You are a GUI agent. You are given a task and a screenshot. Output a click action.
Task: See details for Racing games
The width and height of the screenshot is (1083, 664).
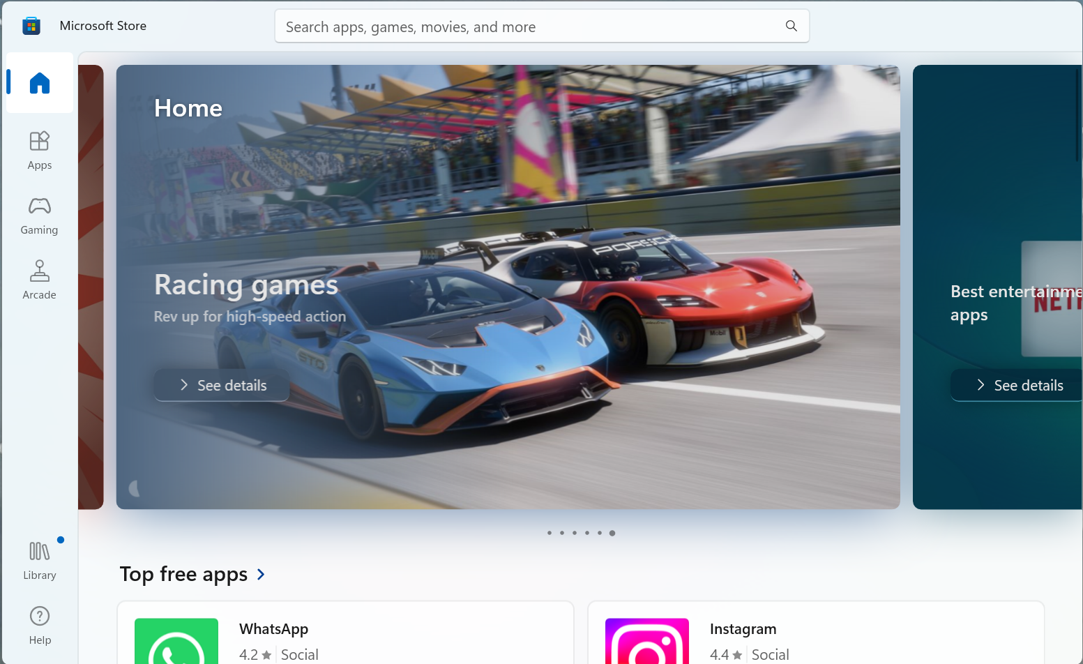(x=222, y=385)
